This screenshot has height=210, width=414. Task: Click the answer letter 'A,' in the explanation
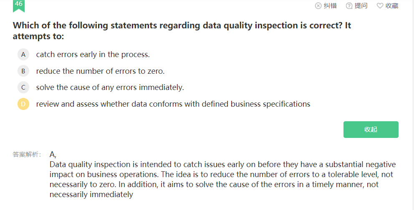click(53, 155)
